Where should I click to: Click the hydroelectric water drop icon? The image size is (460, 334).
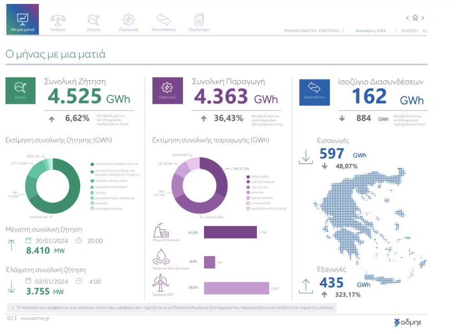click(163, 257)
